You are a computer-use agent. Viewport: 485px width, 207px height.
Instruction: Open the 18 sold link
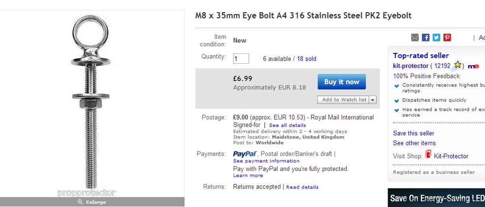coord(307,59)
